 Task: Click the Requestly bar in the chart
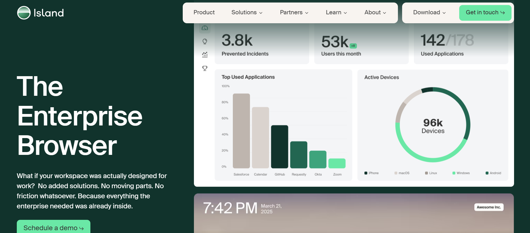tap(299, 155)
